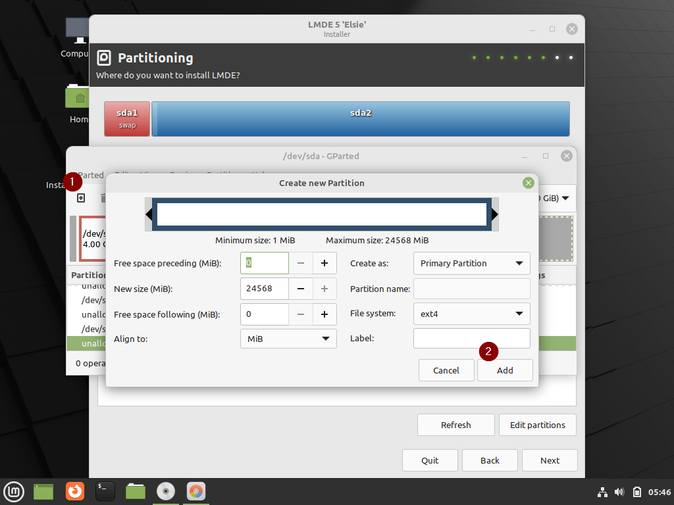Open the Create as Primary Partition dropdown
Image resolution: width=674 pixels, height=505 pixels.
[x=471, y=263]
